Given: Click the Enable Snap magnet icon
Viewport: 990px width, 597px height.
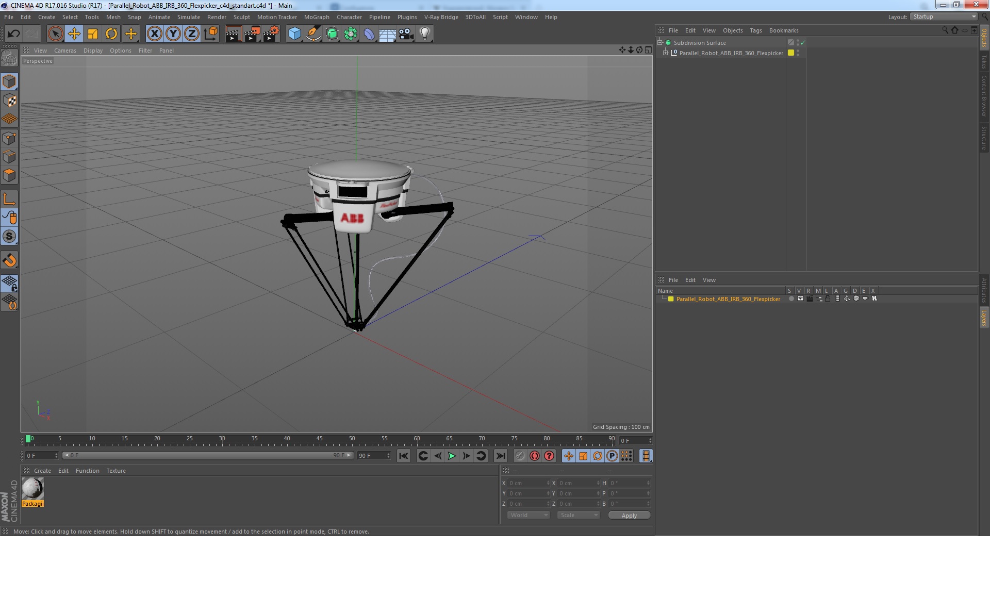Looking at the screenshot, I should [9, 260].
